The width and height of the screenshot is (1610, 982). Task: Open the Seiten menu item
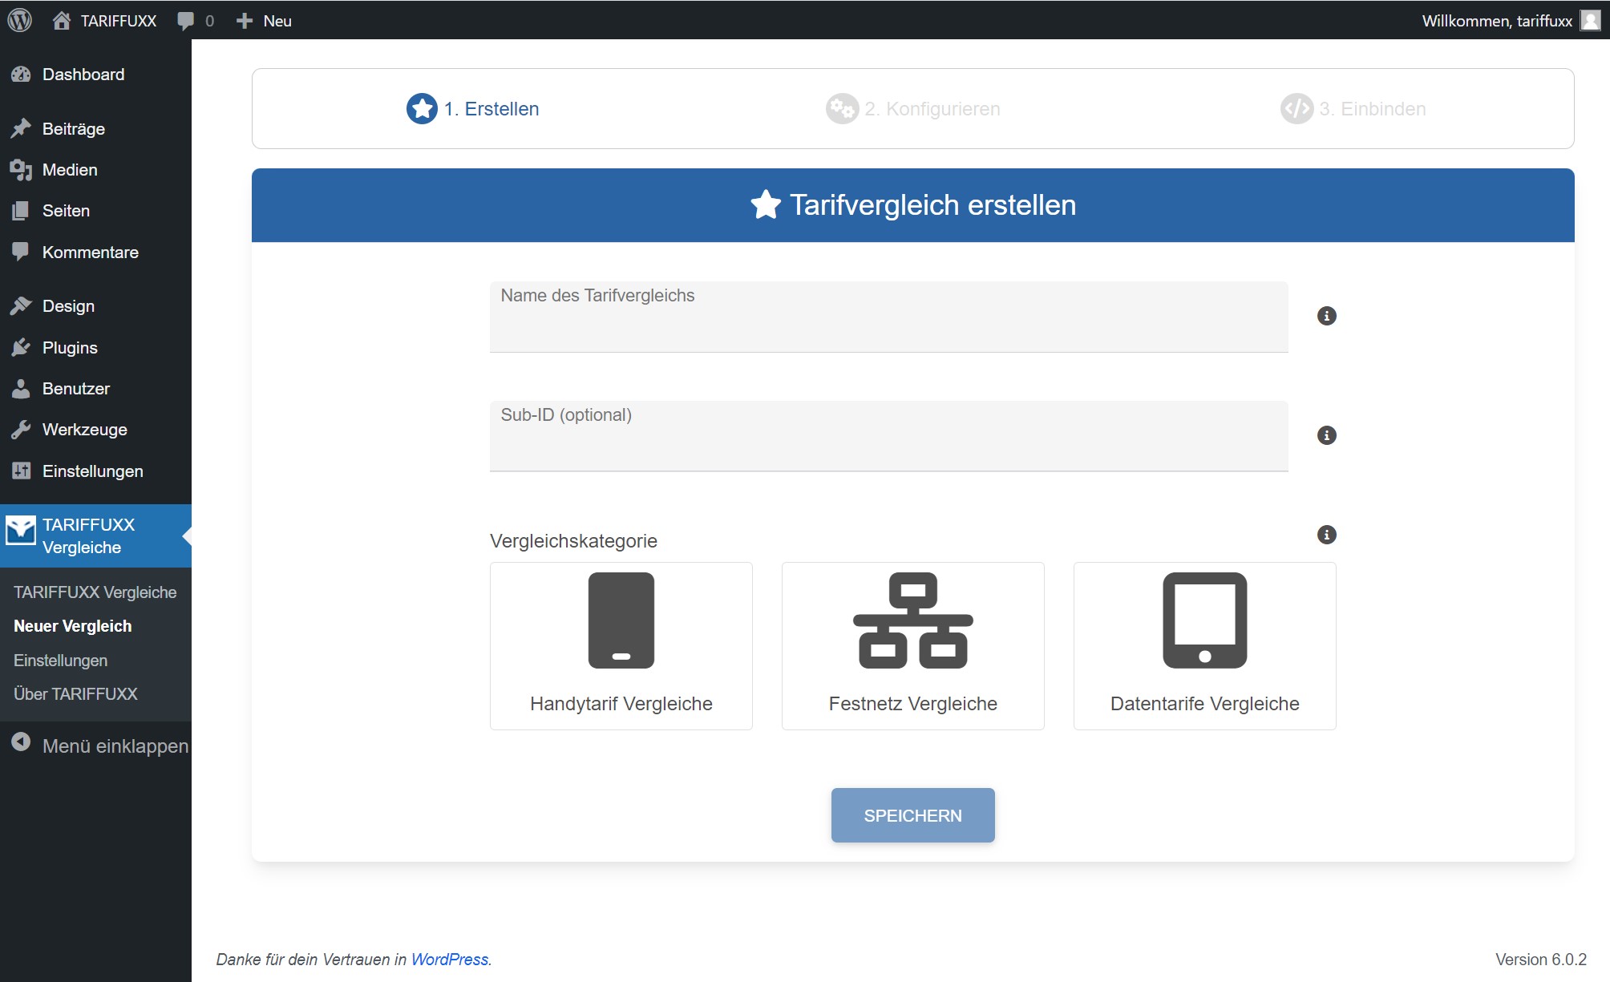95,211
